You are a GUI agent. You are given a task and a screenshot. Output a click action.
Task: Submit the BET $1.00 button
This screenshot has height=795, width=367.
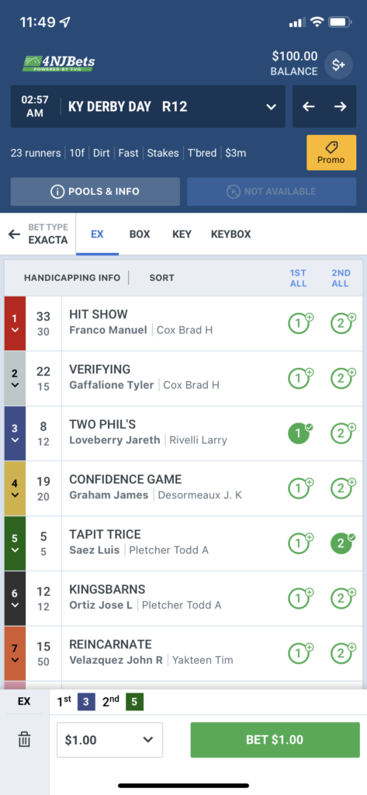[x=274, y=740]
